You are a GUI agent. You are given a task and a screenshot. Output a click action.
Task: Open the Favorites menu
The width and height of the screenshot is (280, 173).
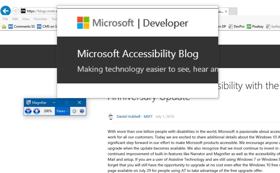(40, 19)
